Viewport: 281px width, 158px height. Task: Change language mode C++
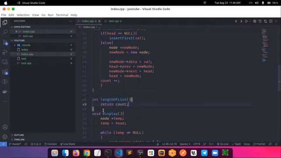[x=211, y=144]
